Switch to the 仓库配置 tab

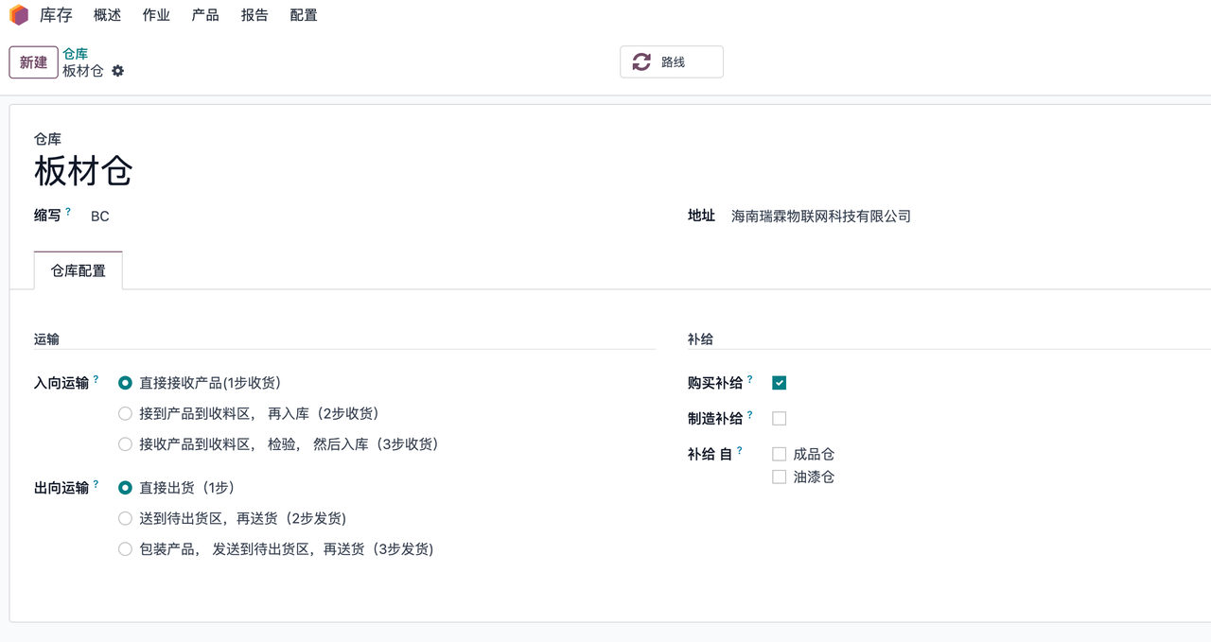click(79, 270)
